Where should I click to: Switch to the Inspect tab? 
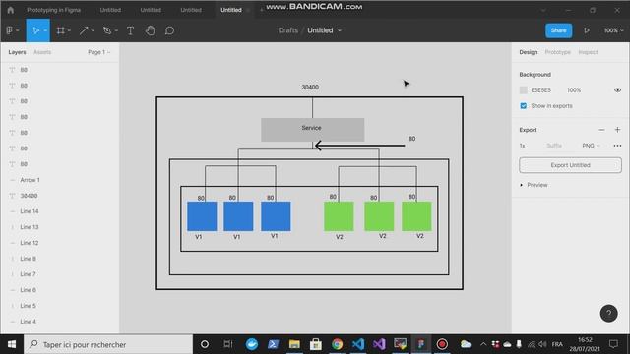pos(588,52)
